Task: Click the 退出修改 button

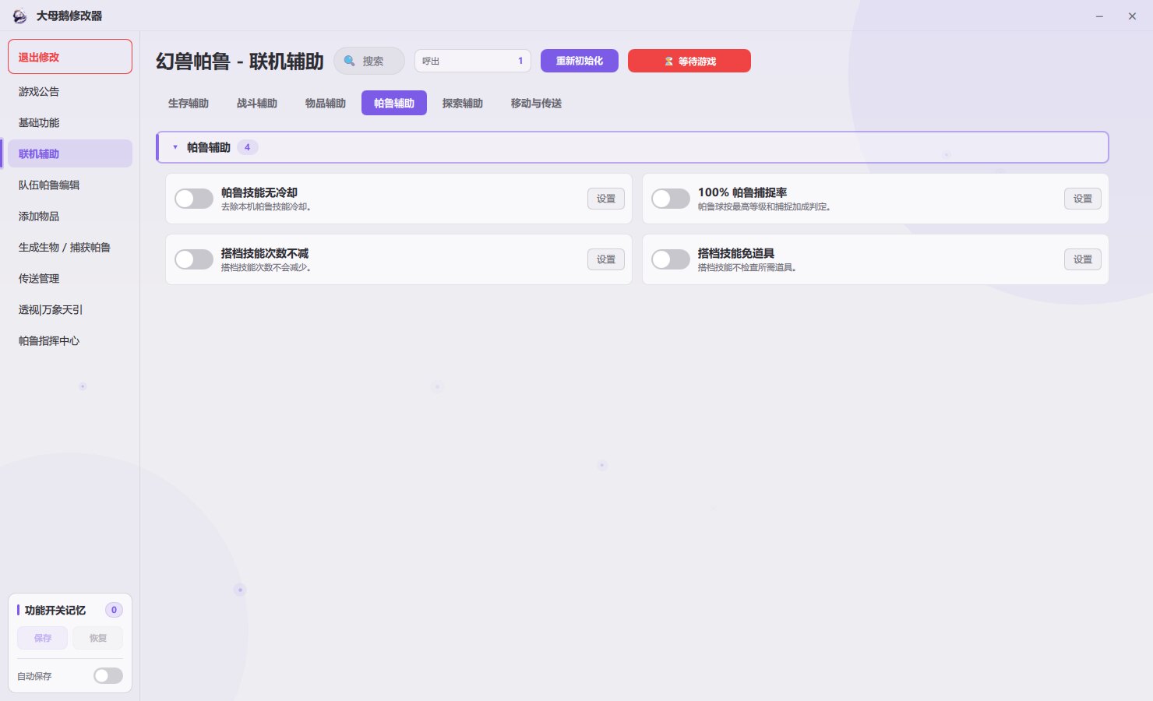Action: 70,57
